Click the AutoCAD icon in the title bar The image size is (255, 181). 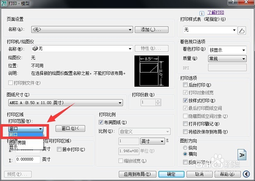[4, 3]
